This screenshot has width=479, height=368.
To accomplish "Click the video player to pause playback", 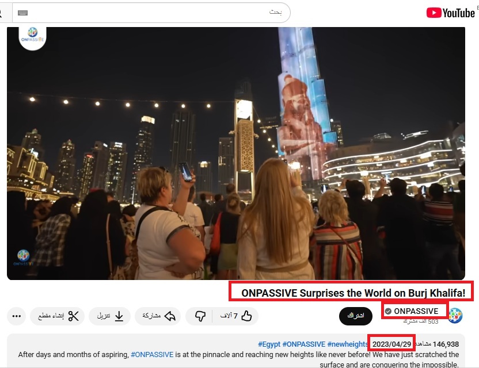I will [x=236, y=149].
